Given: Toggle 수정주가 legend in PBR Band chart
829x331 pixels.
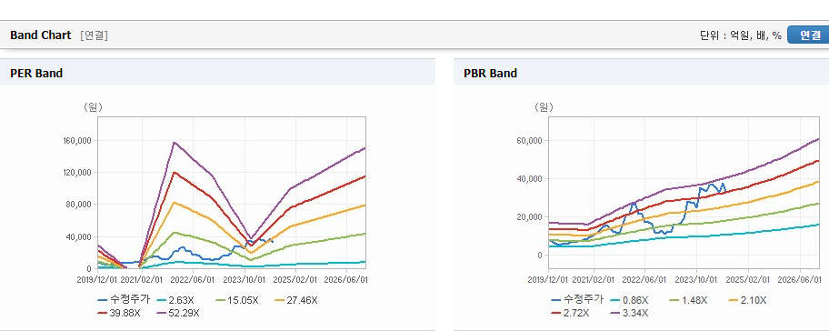Looking at the screenshot, I should (x=577, y=300).
